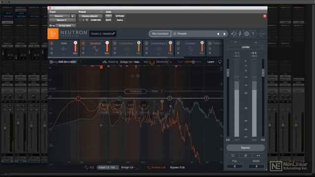Open Compressor 1 module preset list icon
The width and height of the screenshot is (315, 177).
click(115, 48)
